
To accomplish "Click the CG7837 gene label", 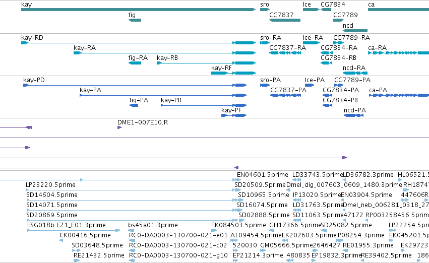I will coord(281,15).
